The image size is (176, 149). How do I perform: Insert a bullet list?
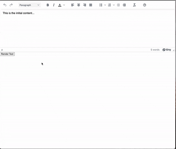pos(101,5)
